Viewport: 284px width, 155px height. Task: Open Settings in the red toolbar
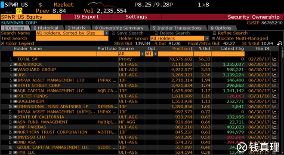coord(136,17)
